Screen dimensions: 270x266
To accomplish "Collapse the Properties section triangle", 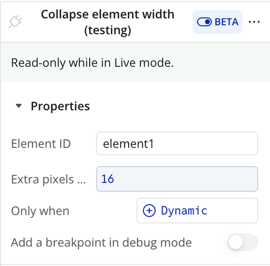I will [x=18, y=106].
